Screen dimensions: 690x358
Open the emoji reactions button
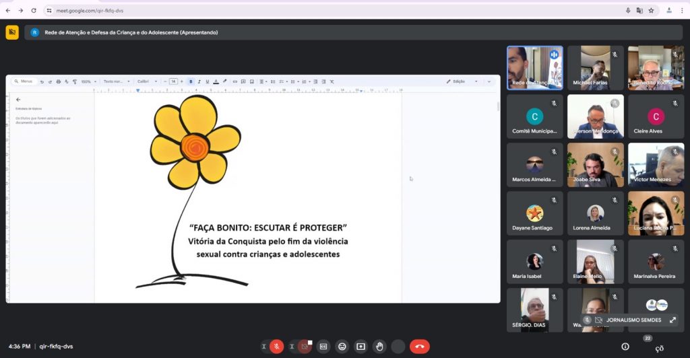(342, 347)
